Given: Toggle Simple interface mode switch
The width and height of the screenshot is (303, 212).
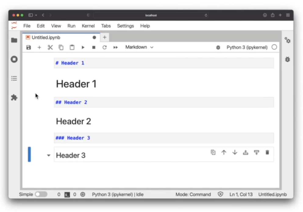Looking at the screenshot, I should 41,194.
